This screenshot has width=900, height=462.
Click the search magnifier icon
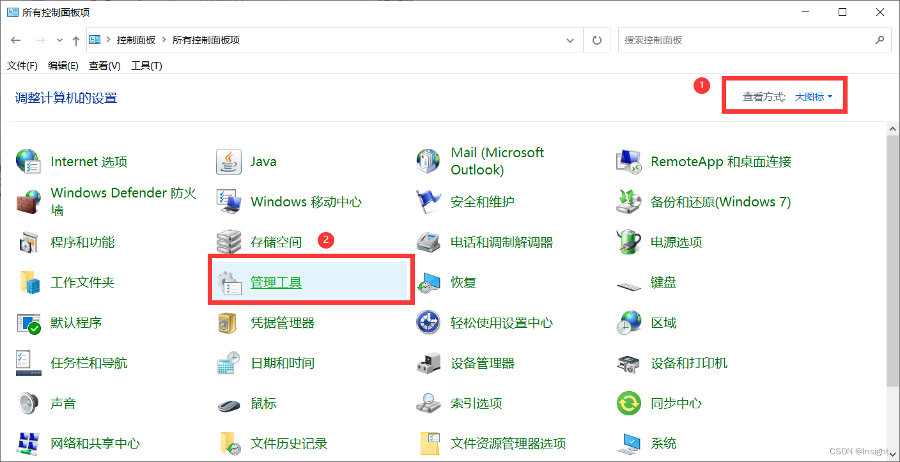coord(880,40)
